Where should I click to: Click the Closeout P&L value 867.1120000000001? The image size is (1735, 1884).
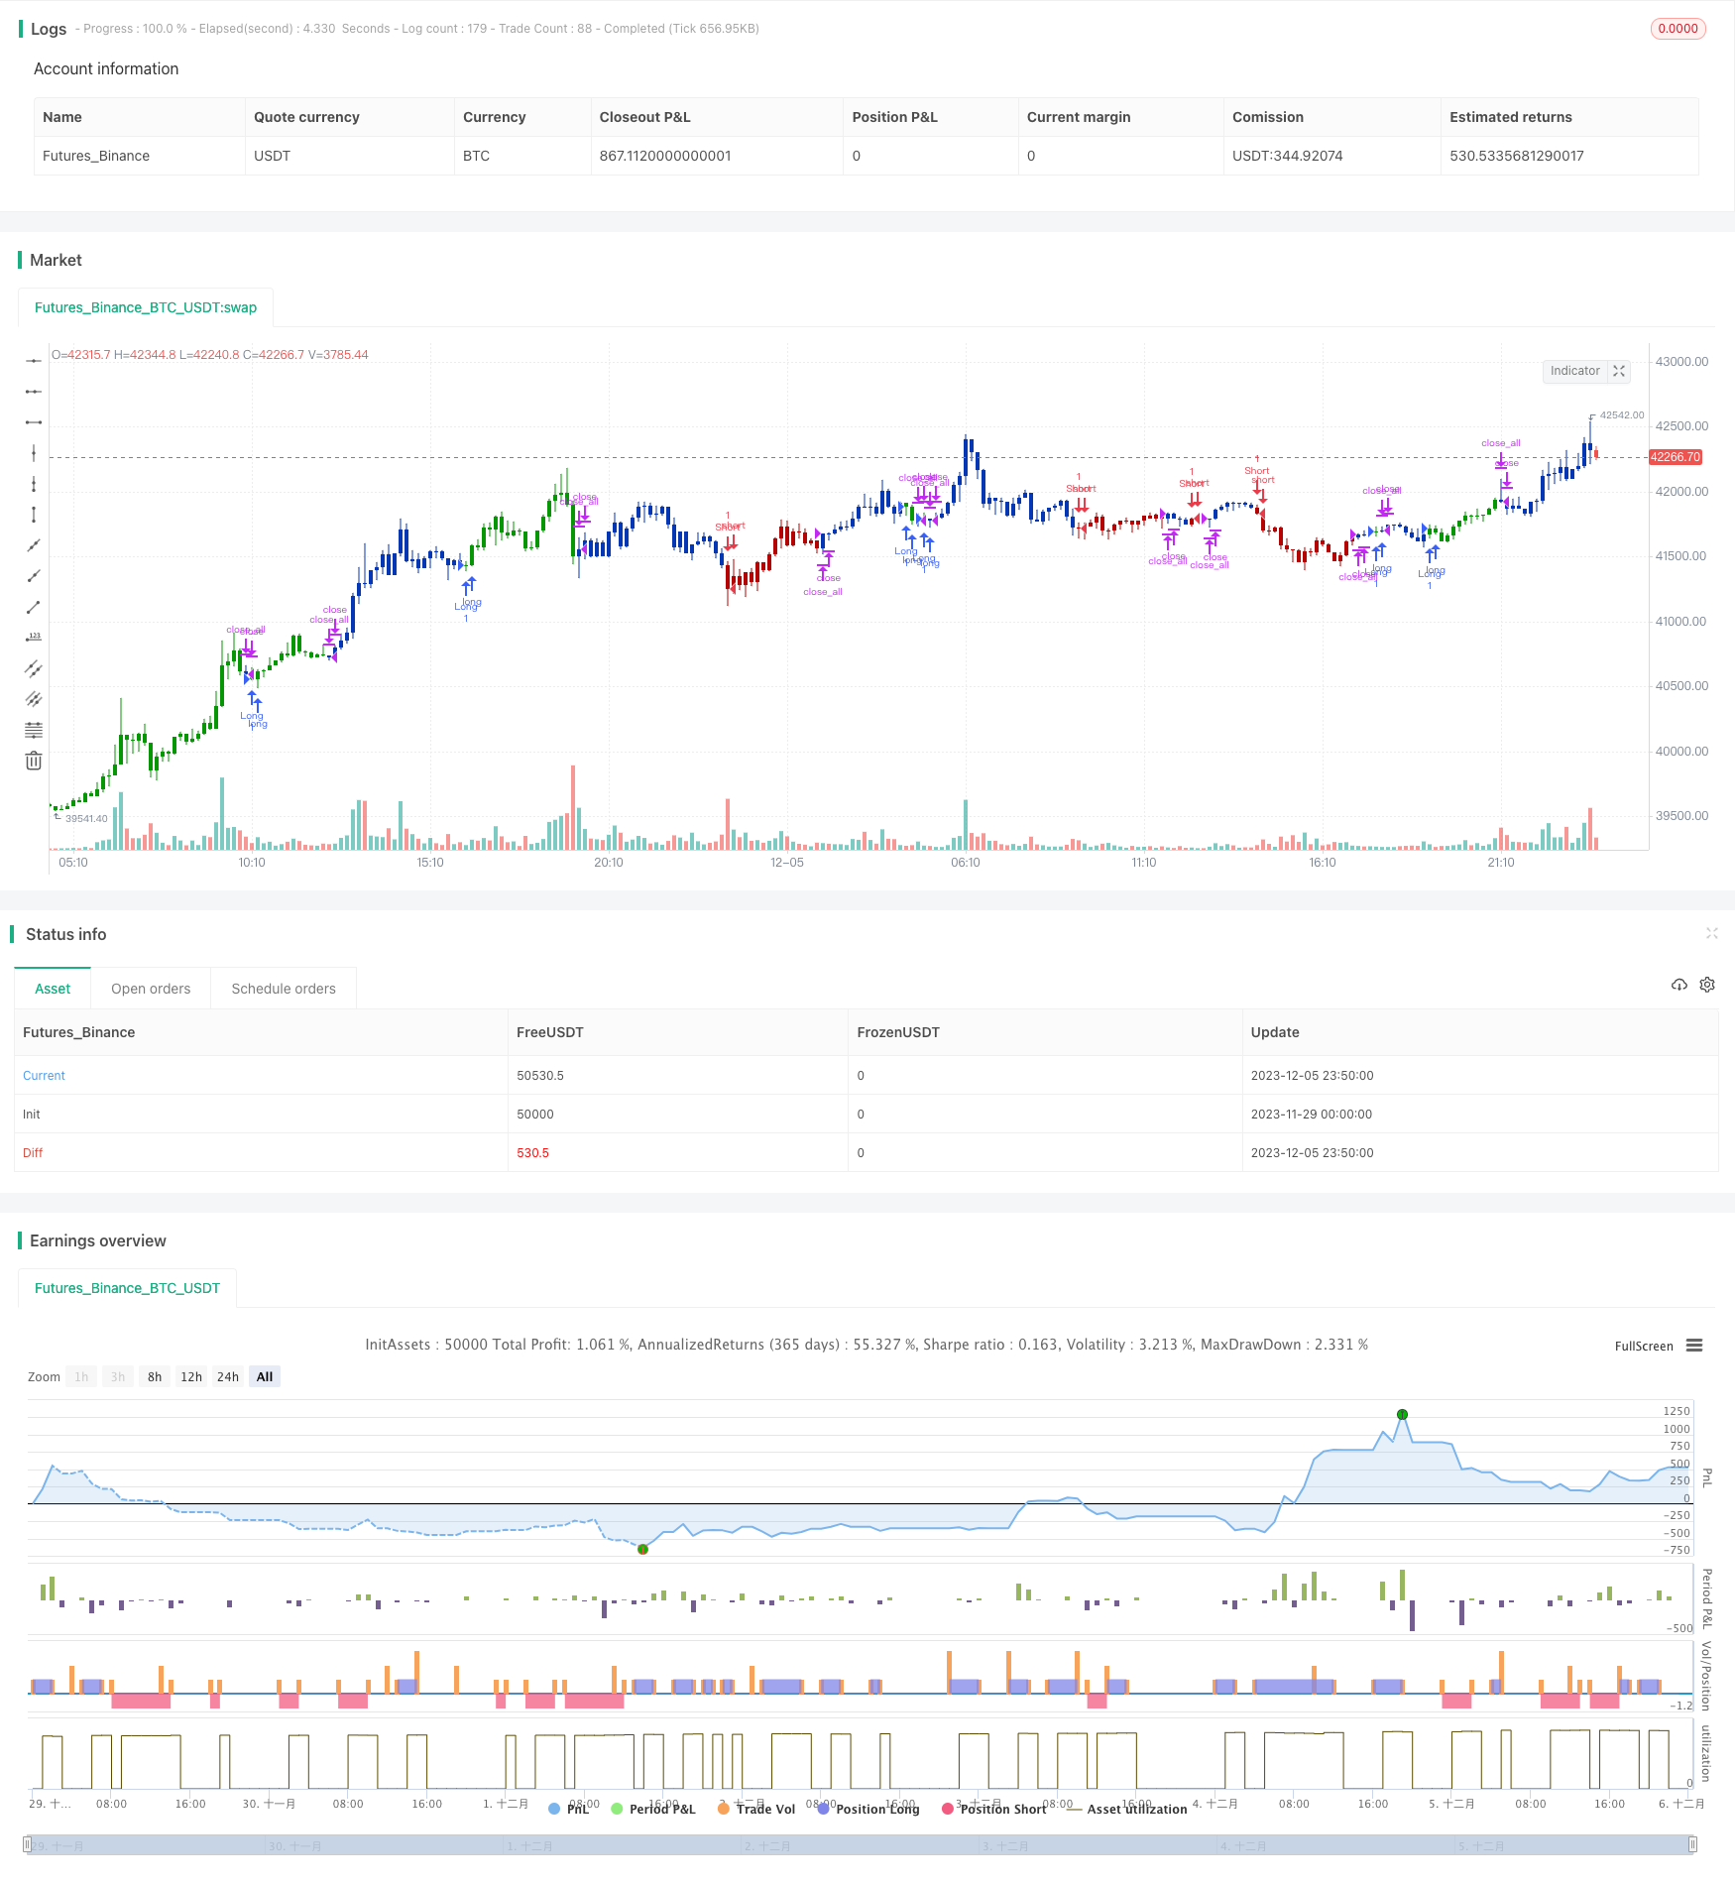665,156
